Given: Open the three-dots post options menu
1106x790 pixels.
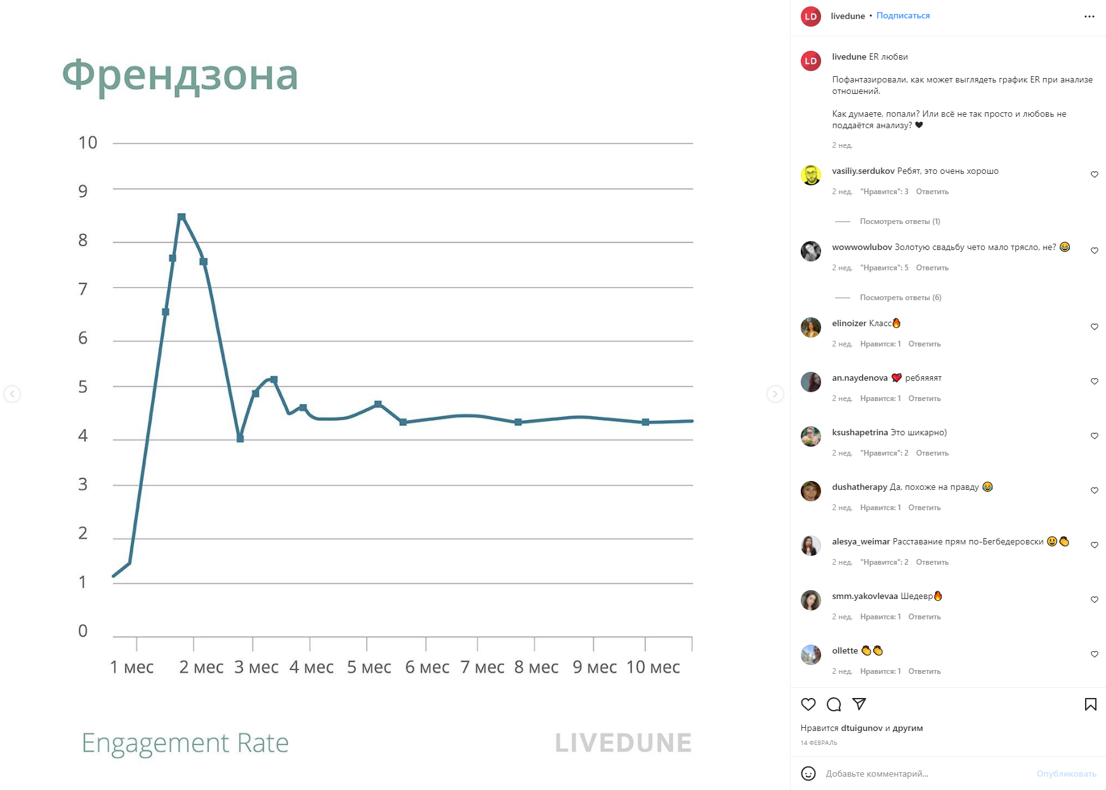Looking at the screenshot, I should click(x=1089, y=16).
